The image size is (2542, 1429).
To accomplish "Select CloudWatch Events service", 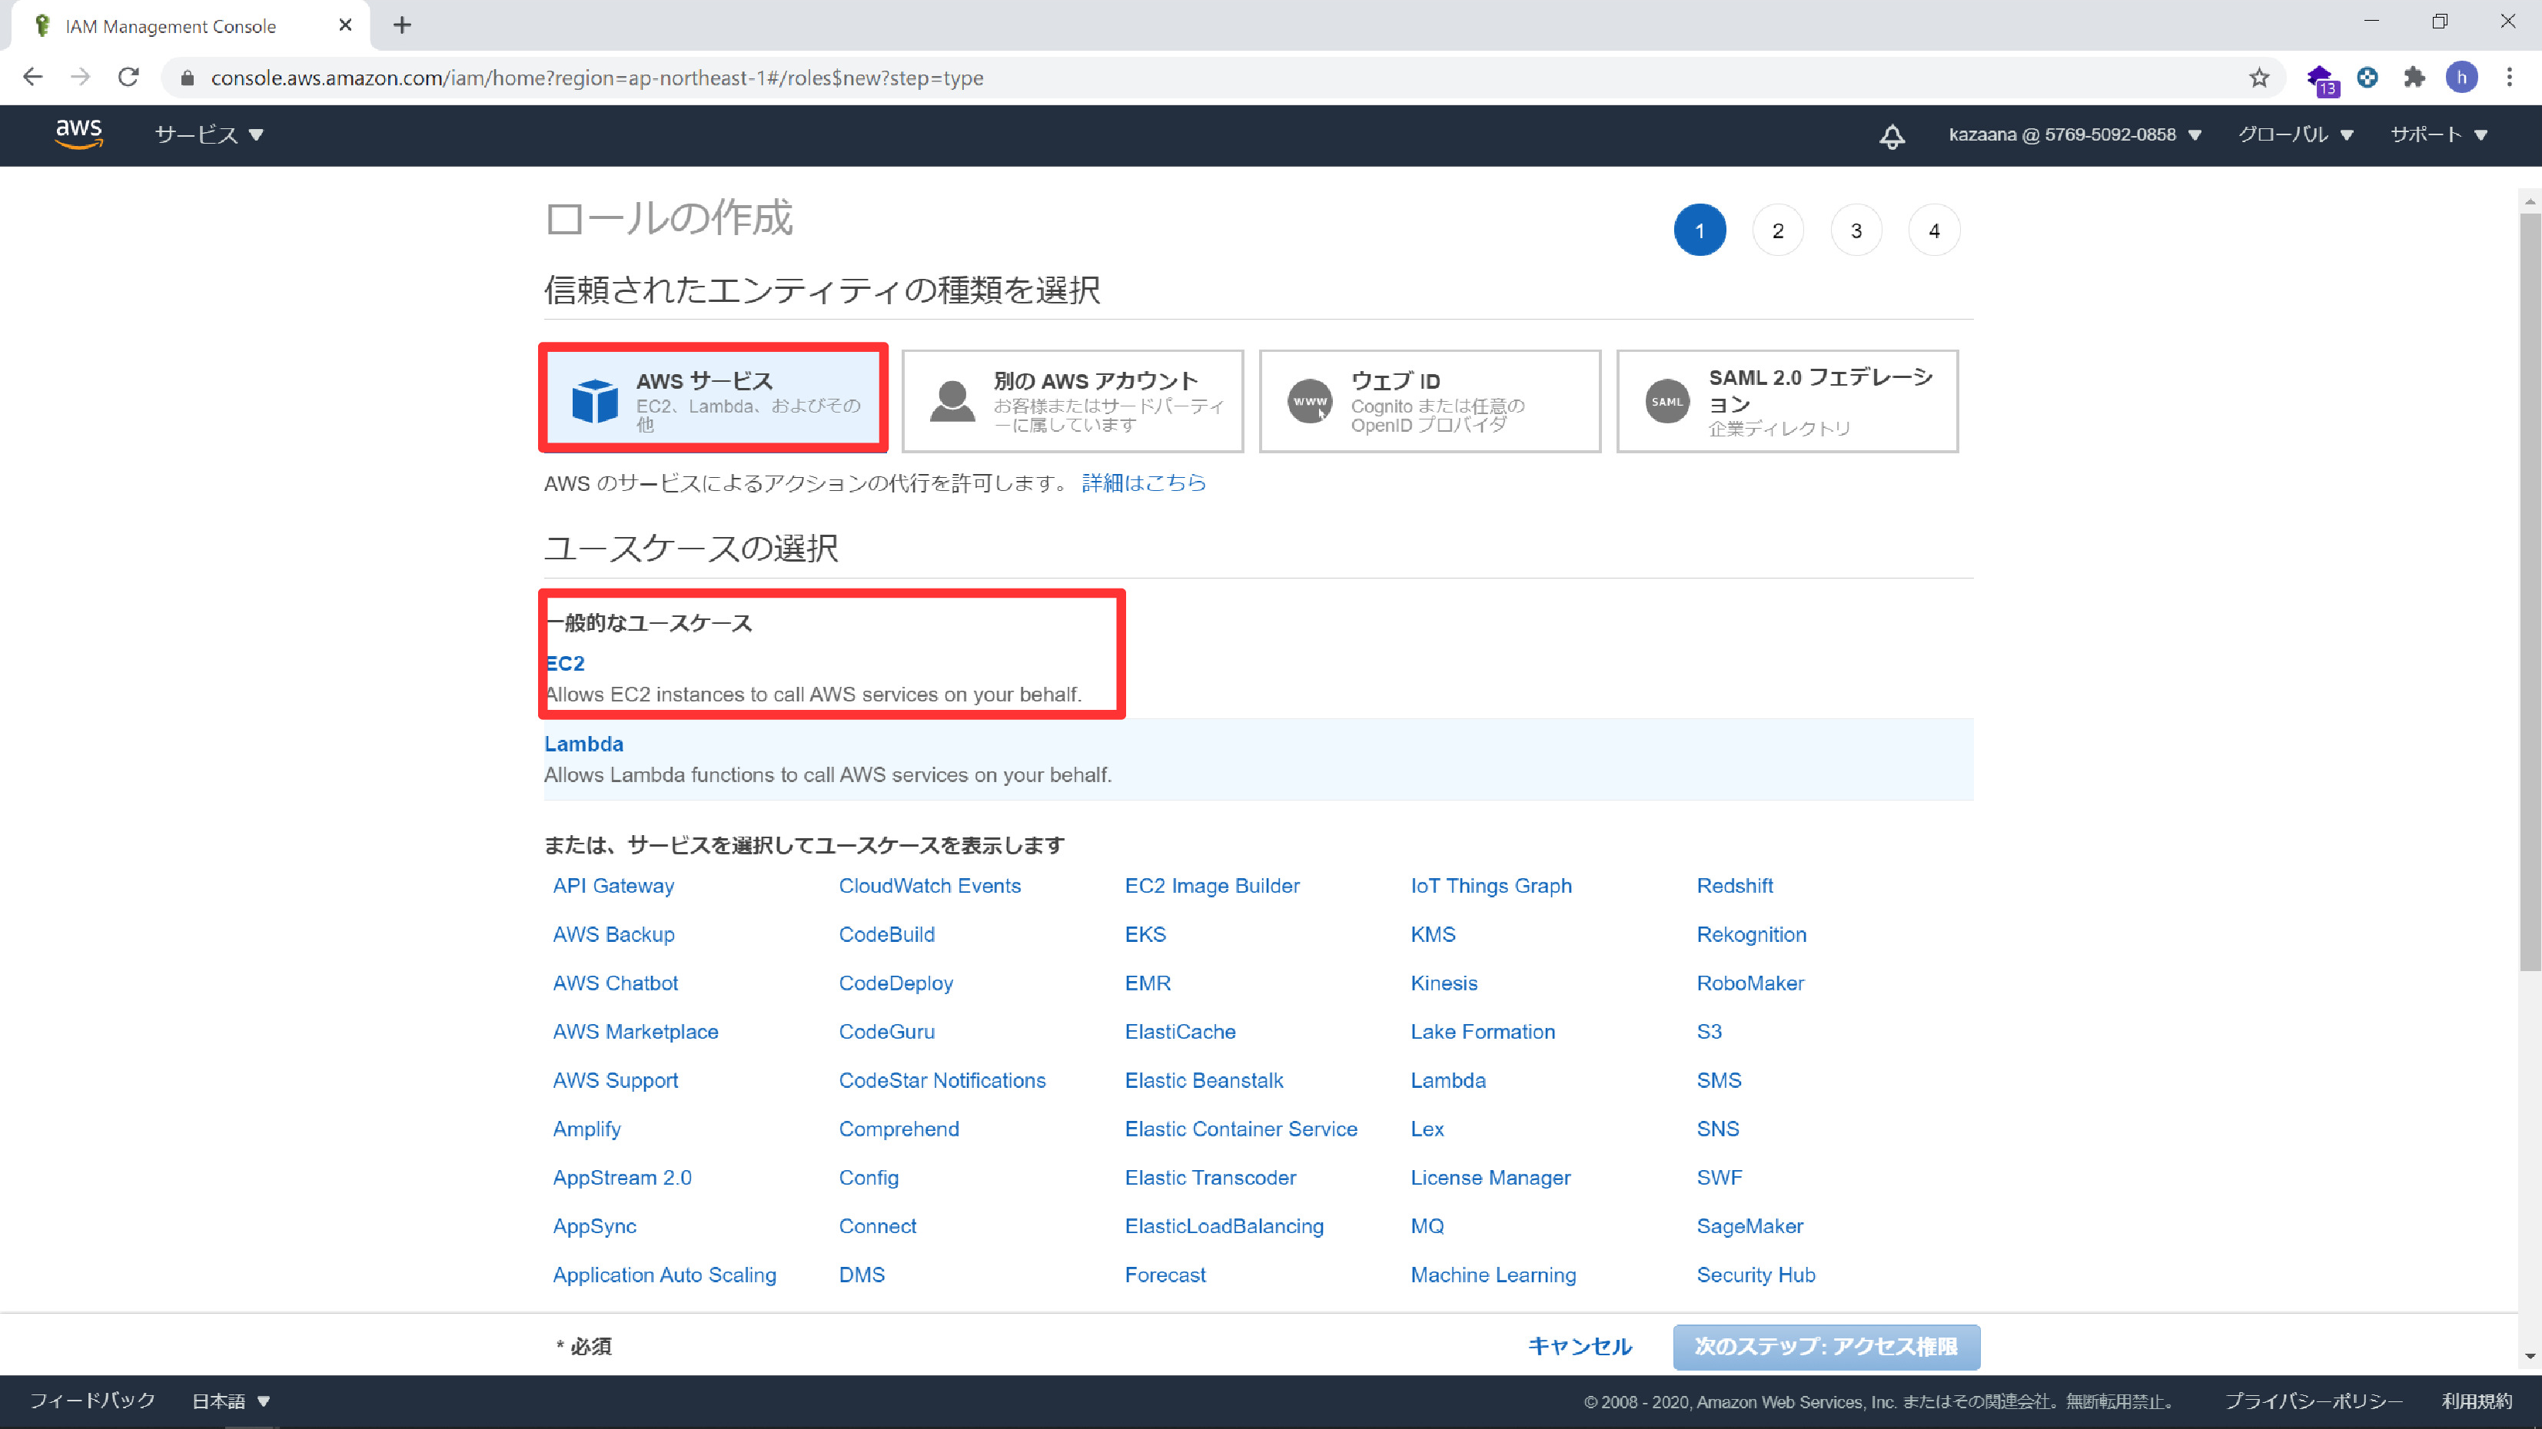I will (x=929, y=886).
